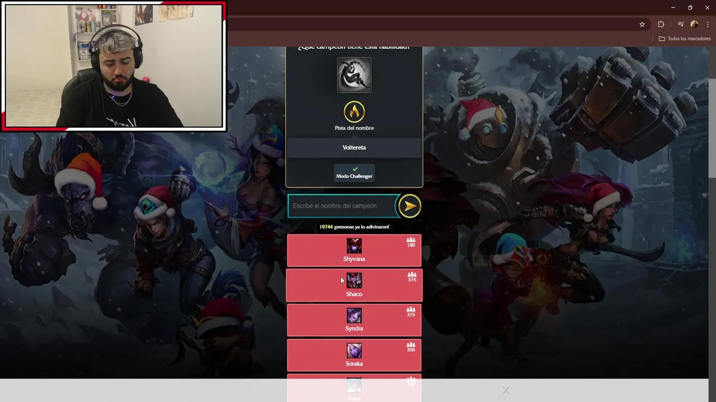Click the people count 315 on Syndra row

411,312
